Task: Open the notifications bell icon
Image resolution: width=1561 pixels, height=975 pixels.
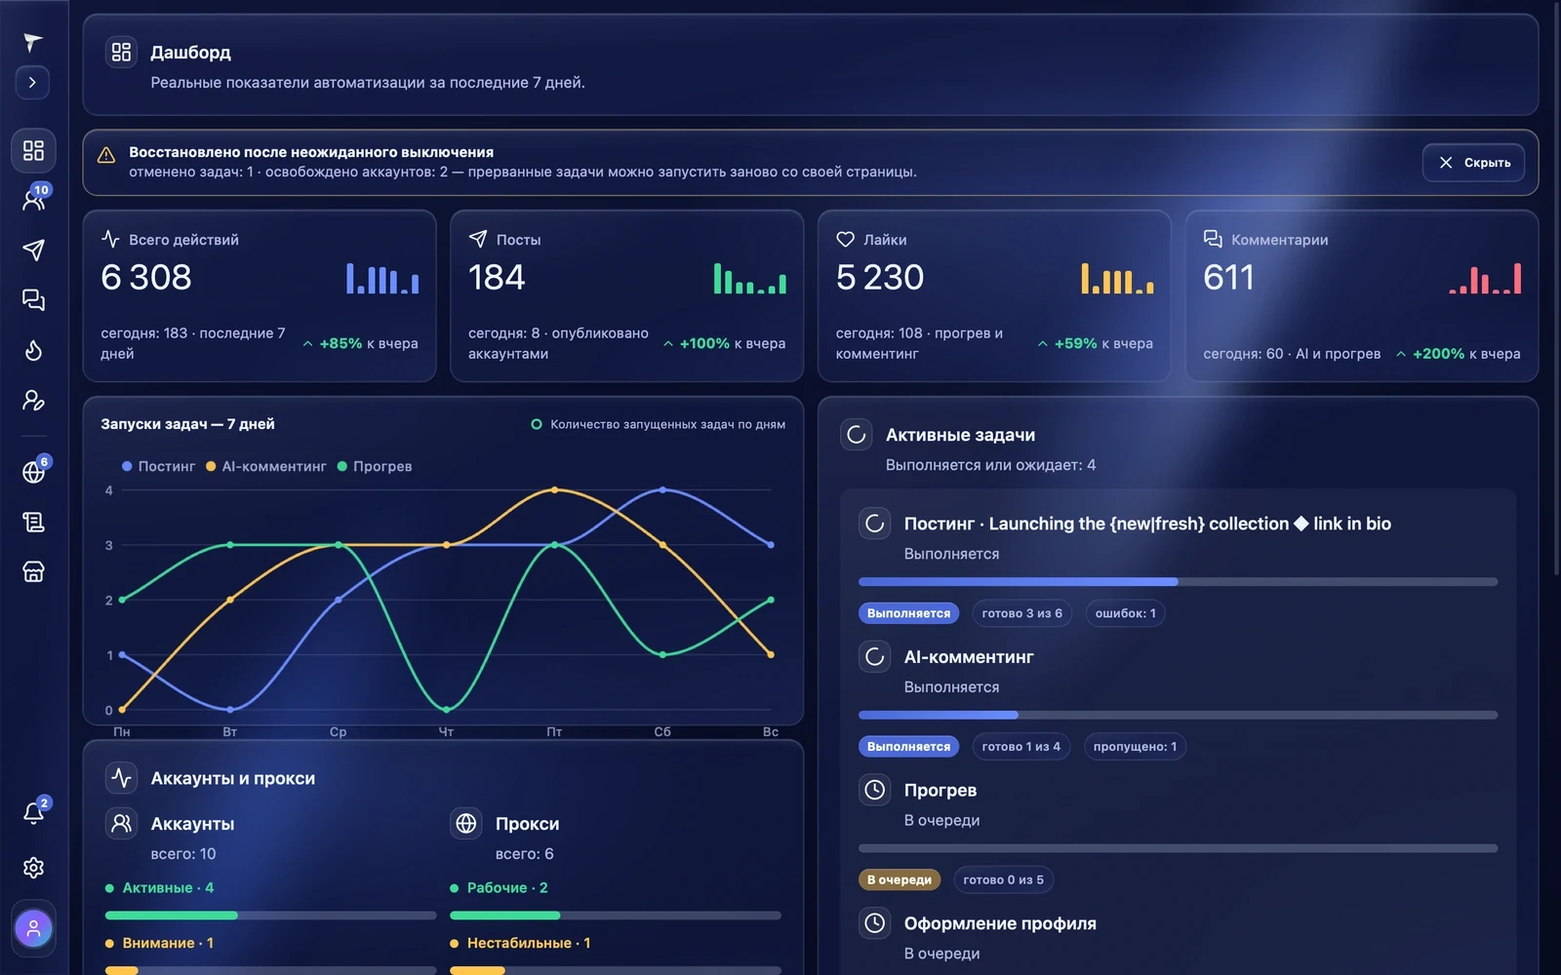Action: (x=33, y=813)
